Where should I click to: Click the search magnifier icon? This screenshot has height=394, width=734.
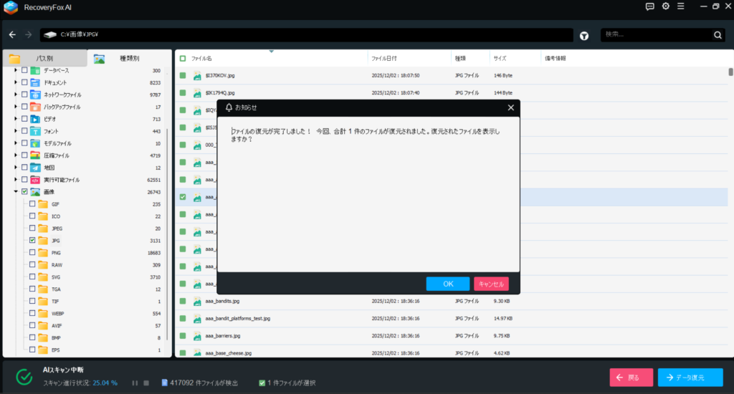coord(718,35)
